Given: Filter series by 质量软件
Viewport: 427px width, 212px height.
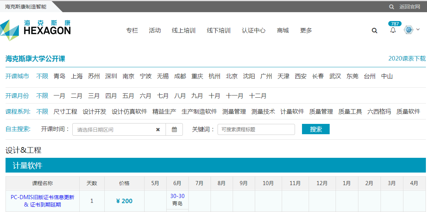Looking at the screenshot, I should pyautogui.click(x=409, y=112).
